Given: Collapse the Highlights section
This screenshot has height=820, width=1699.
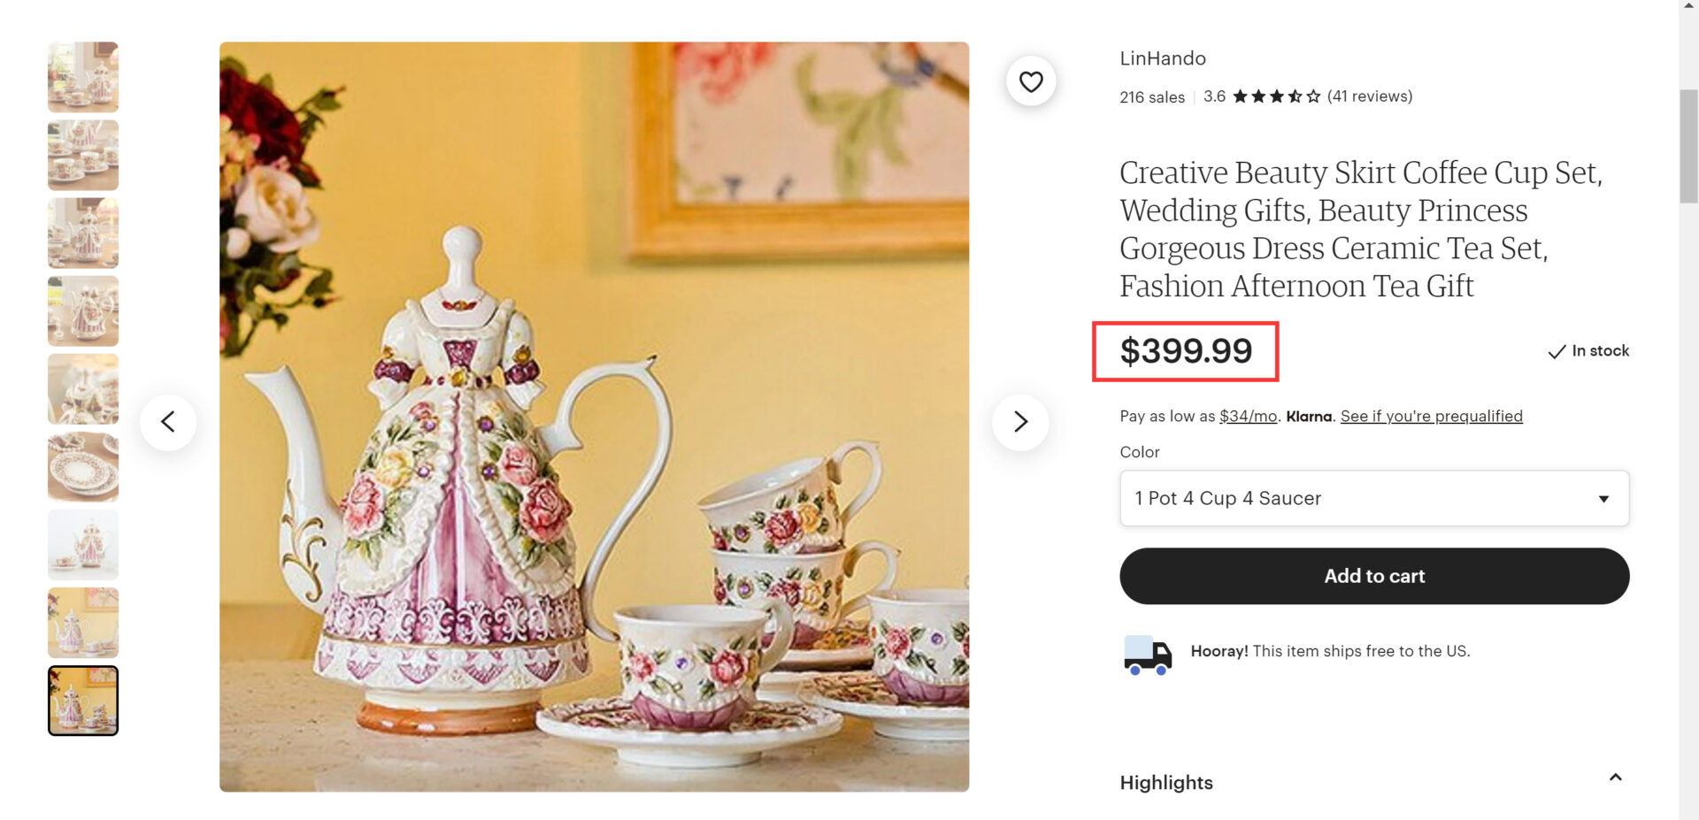Looking at the screenshot, I should 1615,778.
